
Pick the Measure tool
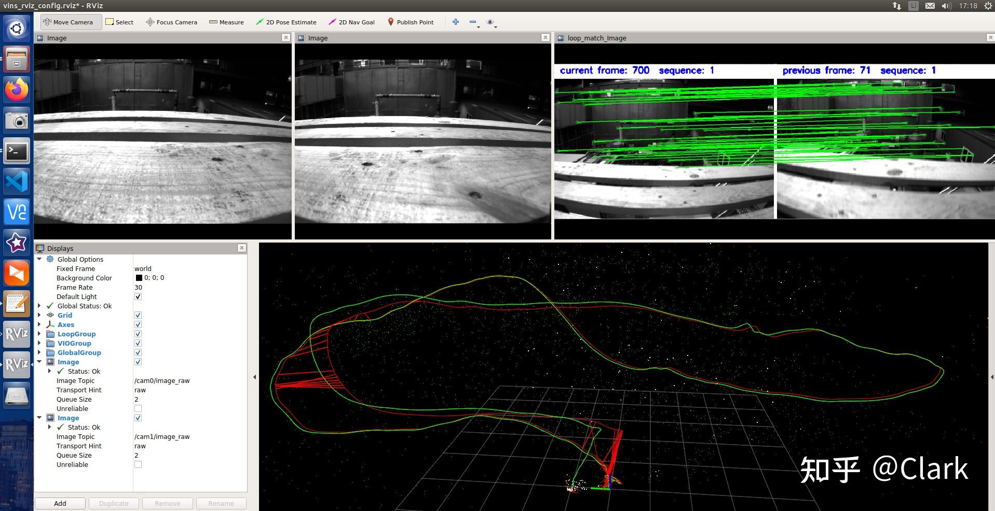pyautogui.click(x=226, y=22)
